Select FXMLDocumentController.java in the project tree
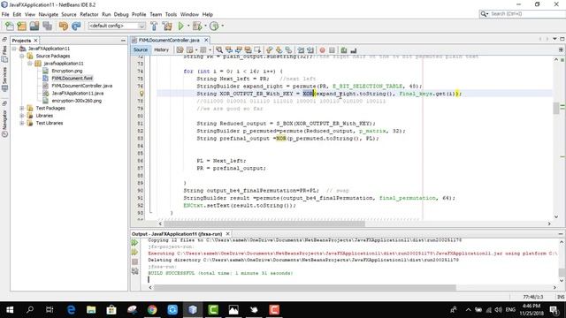 (x=82, y=86)
